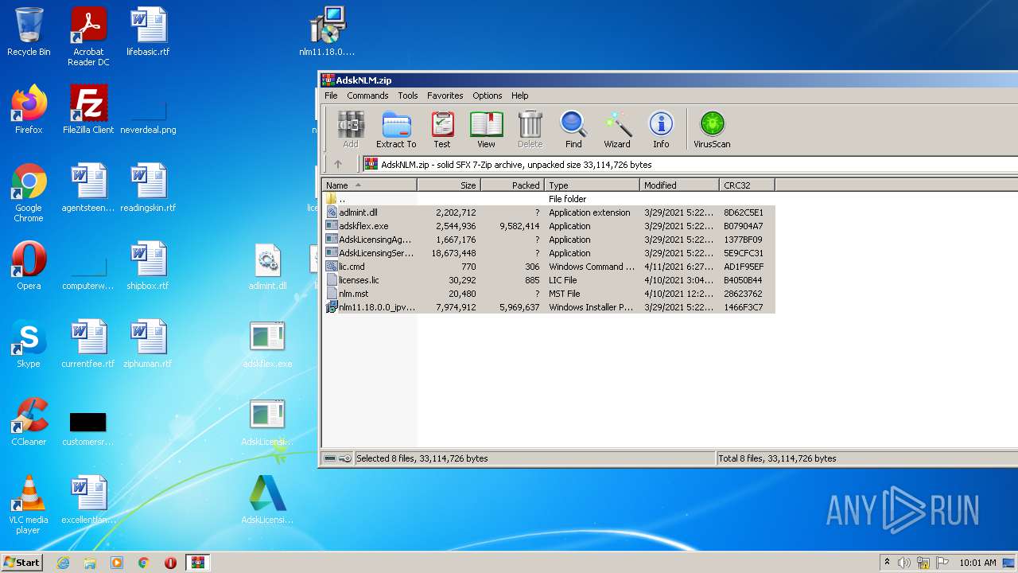
Task: Click the WinRAR taskbar button
Action: 197,563
